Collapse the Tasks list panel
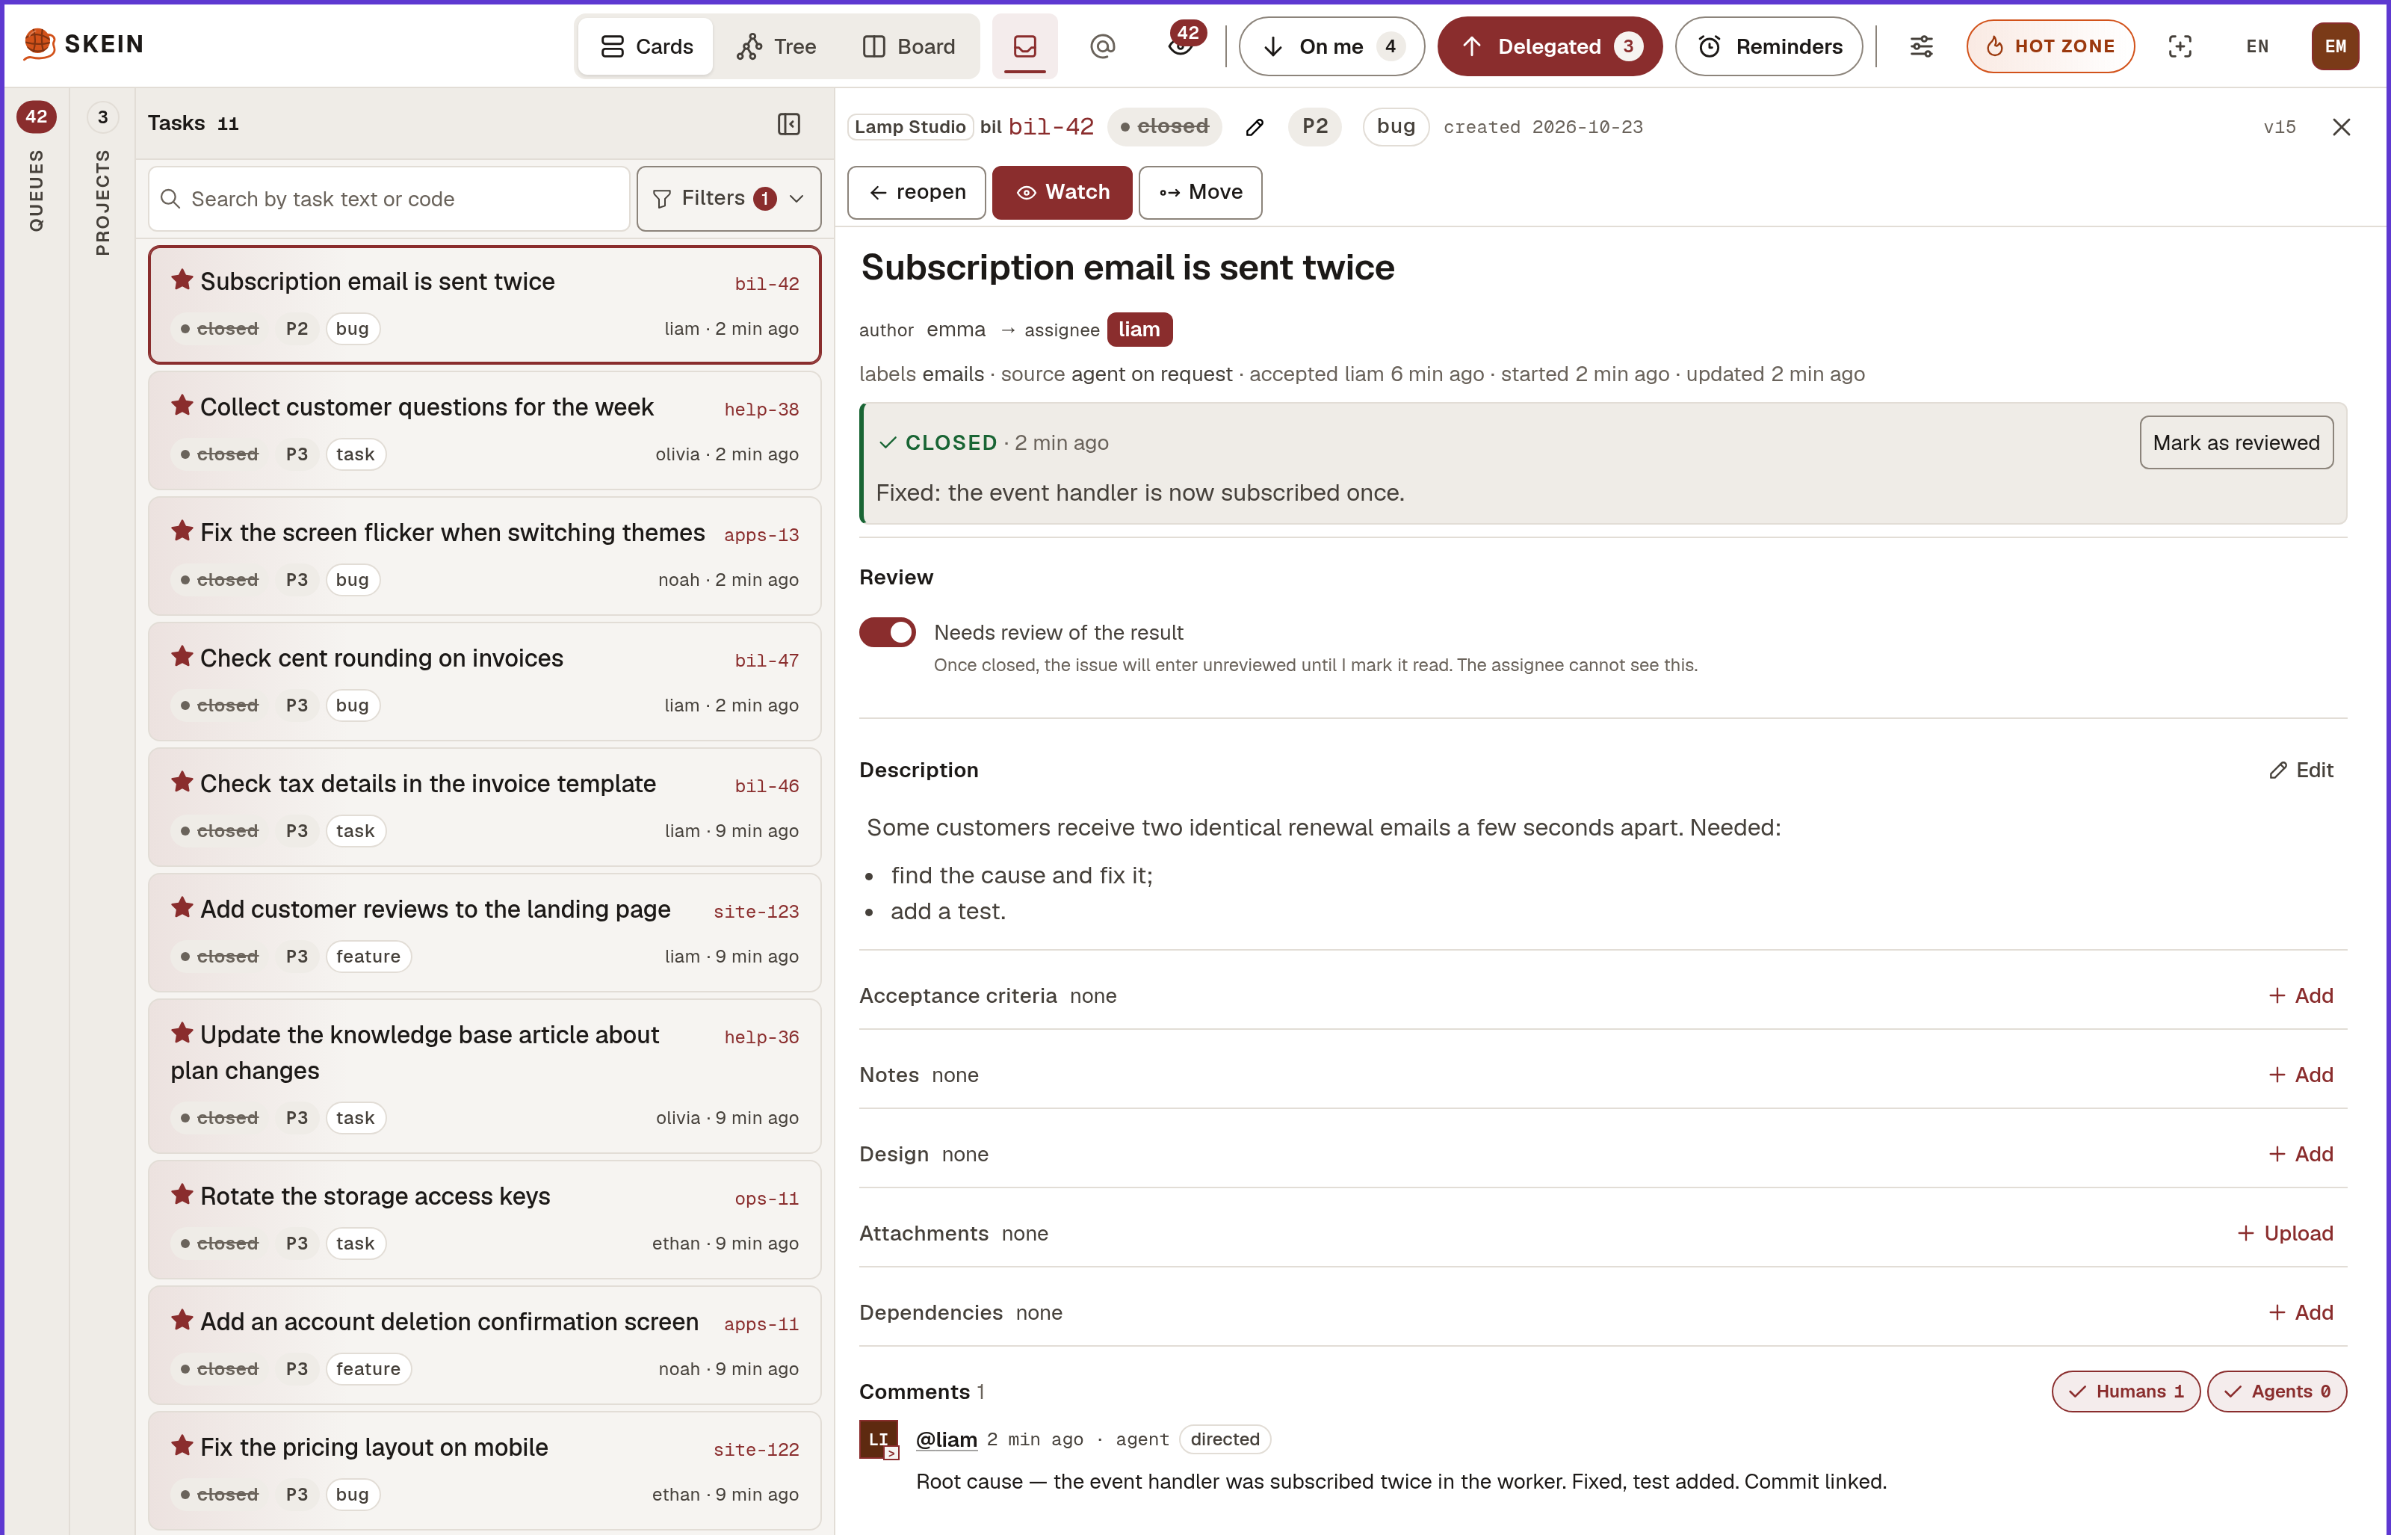 788,123
